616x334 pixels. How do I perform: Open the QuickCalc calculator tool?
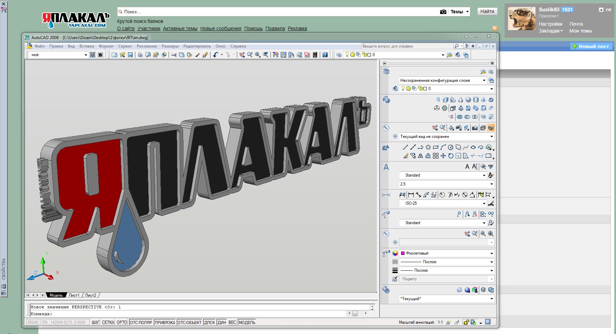pyautogui.click(x=315, y=55)
